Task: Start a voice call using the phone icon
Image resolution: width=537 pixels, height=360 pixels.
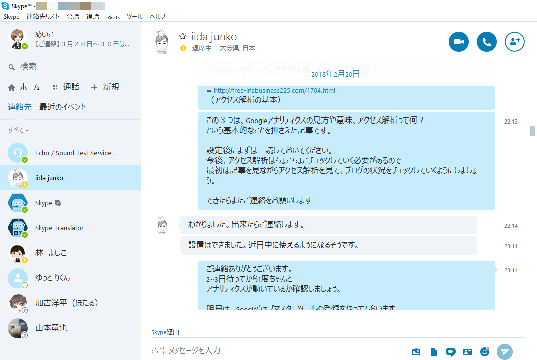Action: 486,42
